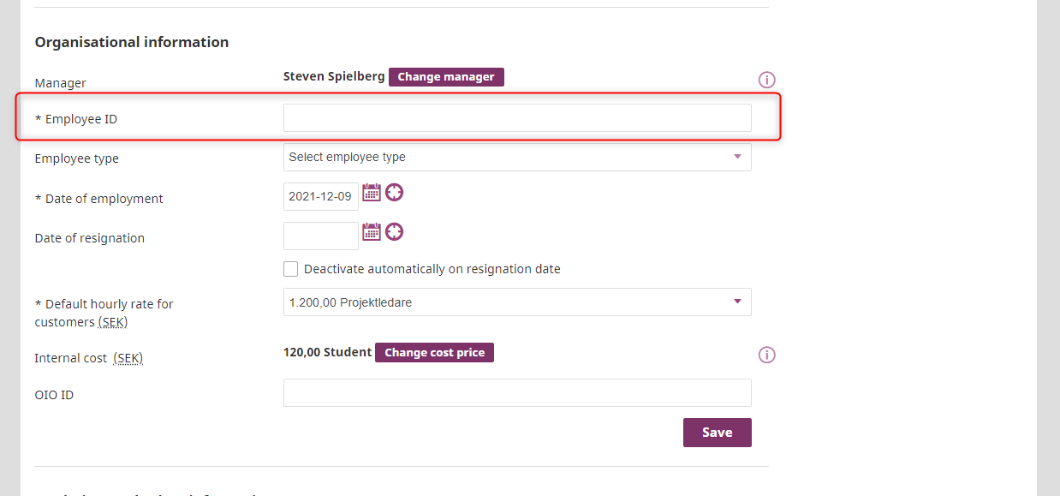
Task: Focus the Employee ID text field
Action: click(516, 118)
